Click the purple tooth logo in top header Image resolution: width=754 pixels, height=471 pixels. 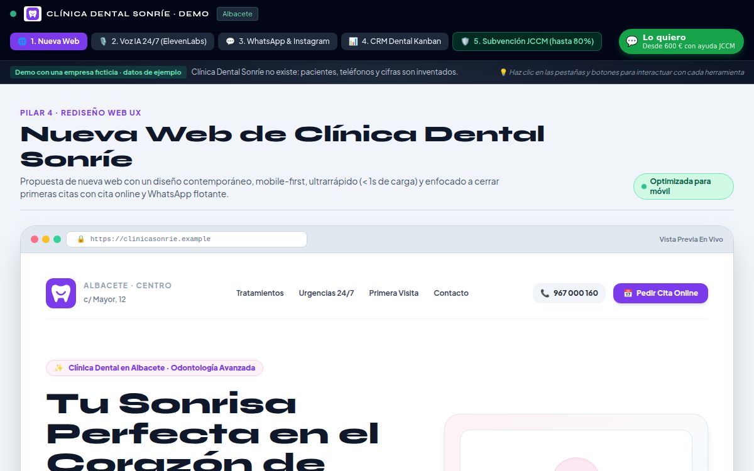pyautogui.click(x=33, y=14)
